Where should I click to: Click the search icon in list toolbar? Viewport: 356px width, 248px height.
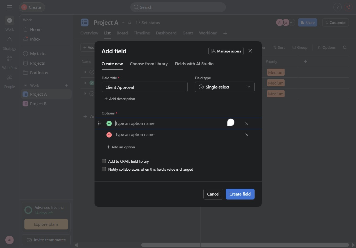point(345,47)
